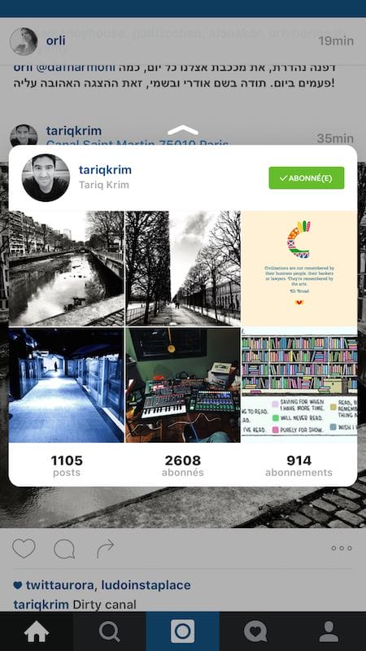
Task: Like the post with heart icon
Action: coord(24,548)
